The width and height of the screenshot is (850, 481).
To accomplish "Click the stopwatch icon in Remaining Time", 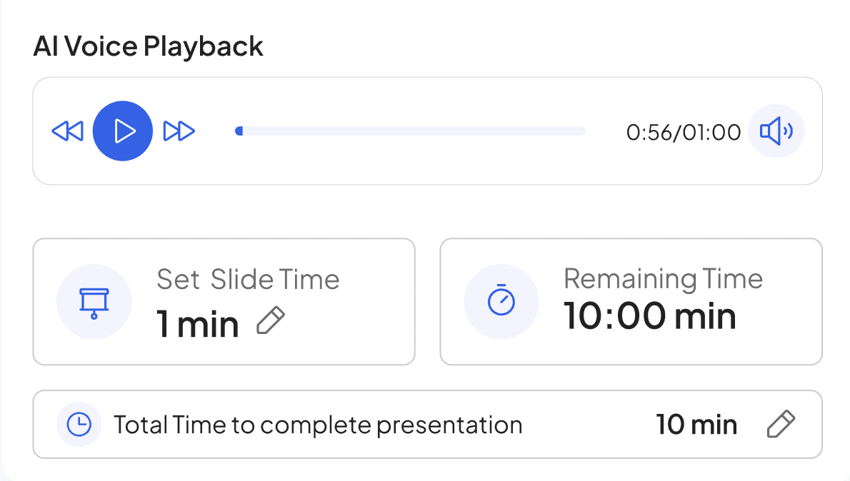I will (x=501, y=301).
